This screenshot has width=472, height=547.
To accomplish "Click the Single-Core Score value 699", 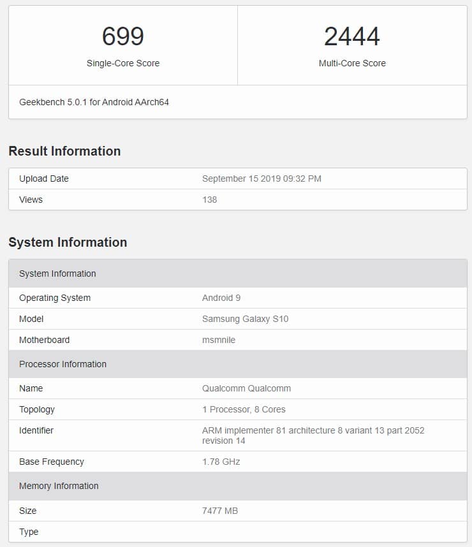I will coord(123,36).
